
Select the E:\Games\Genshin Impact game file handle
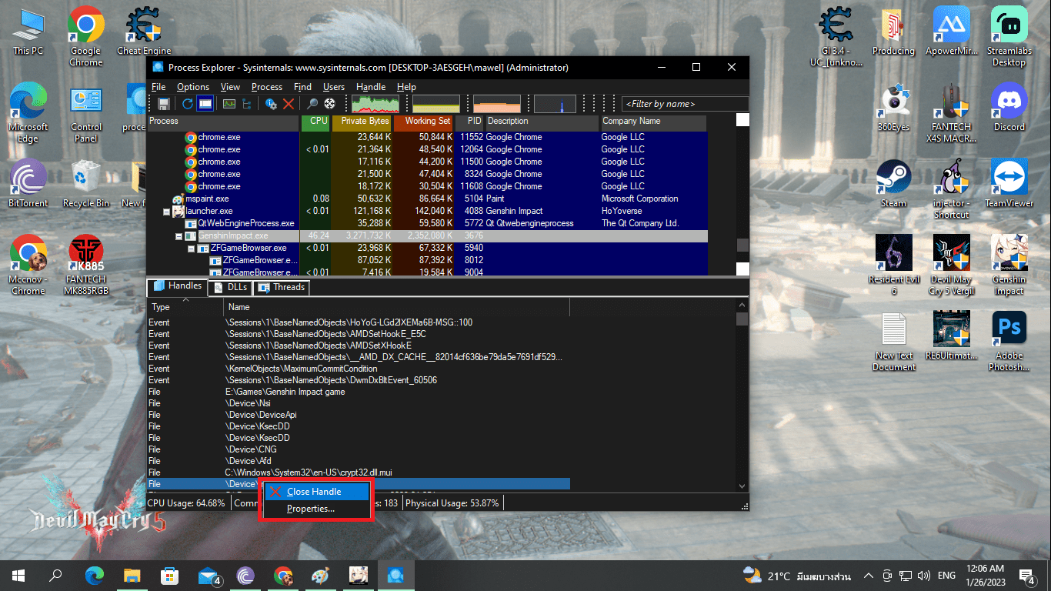tap(359, 392)
